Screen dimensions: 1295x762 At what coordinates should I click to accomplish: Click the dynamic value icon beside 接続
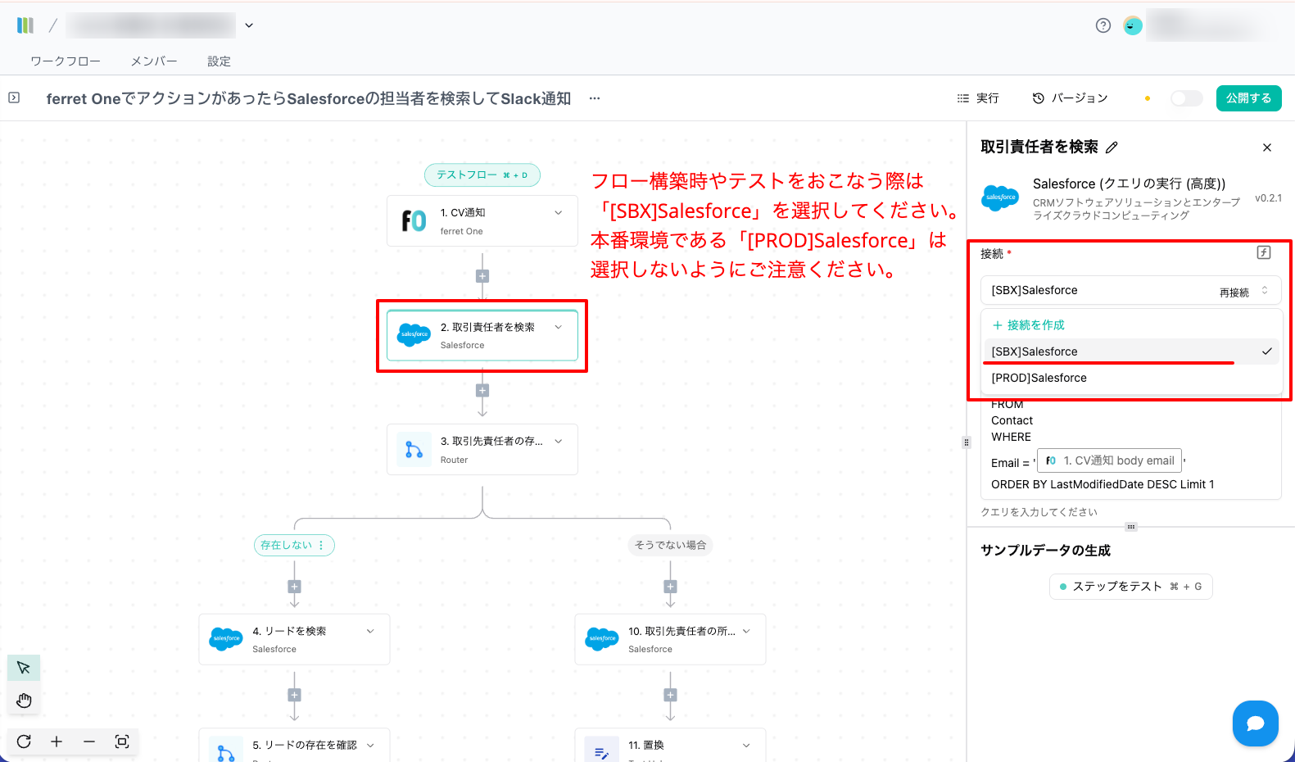coord(1264,252)
